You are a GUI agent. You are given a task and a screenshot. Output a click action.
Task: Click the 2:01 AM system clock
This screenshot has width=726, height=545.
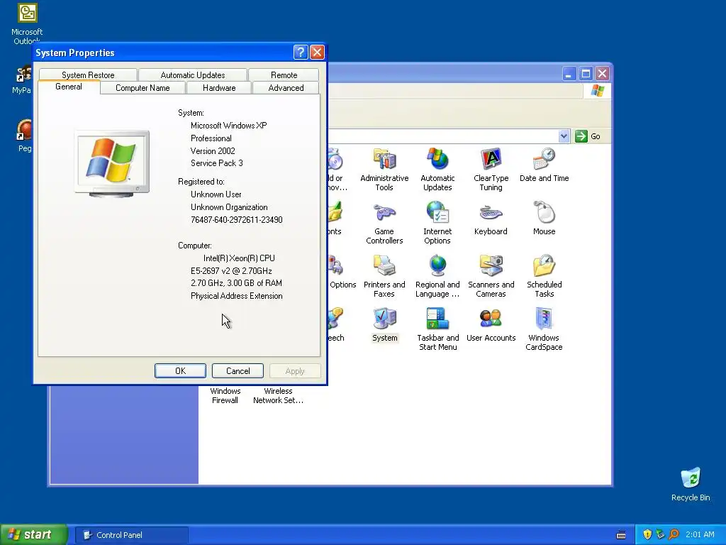click(x=700, y=534)
